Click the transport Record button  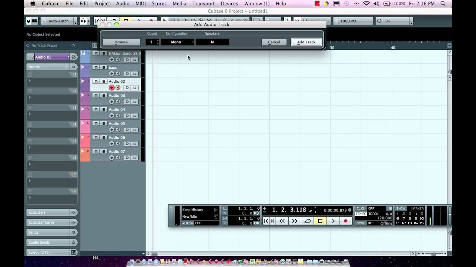tap(345, 221)
